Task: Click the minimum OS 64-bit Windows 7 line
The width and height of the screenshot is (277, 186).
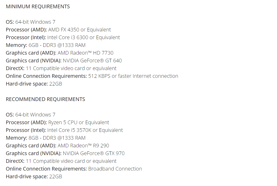Action: (x=31, y=22)
